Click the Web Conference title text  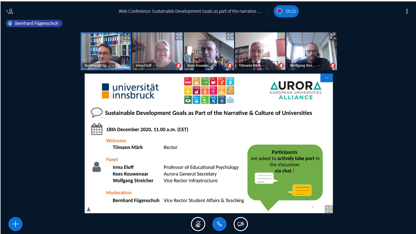tap(190, 11)
